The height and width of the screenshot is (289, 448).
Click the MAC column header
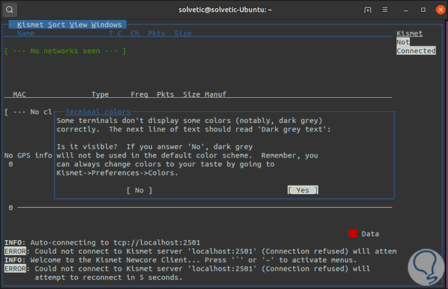(19, 95)
